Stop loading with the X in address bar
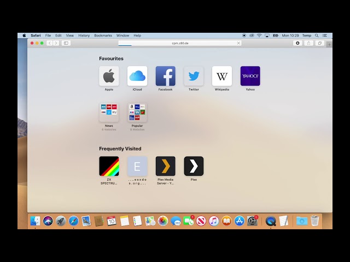350x262 pixels. coord(238,43)
